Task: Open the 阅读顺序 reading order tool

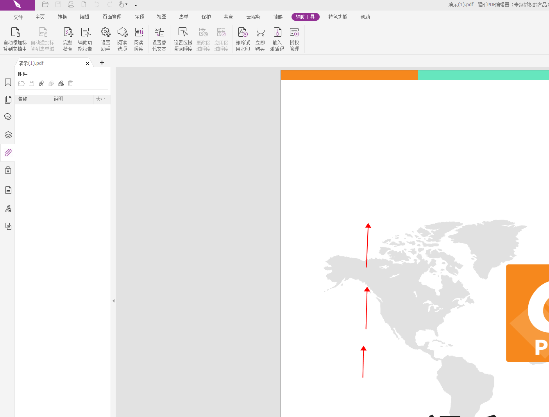Action: [x=138, y=39]
